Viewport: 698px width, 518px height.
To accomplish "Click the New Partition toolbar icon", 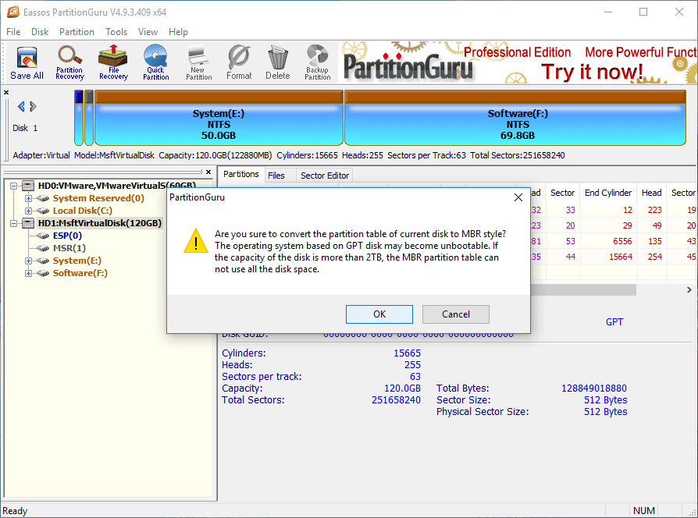I will (198, 62).
